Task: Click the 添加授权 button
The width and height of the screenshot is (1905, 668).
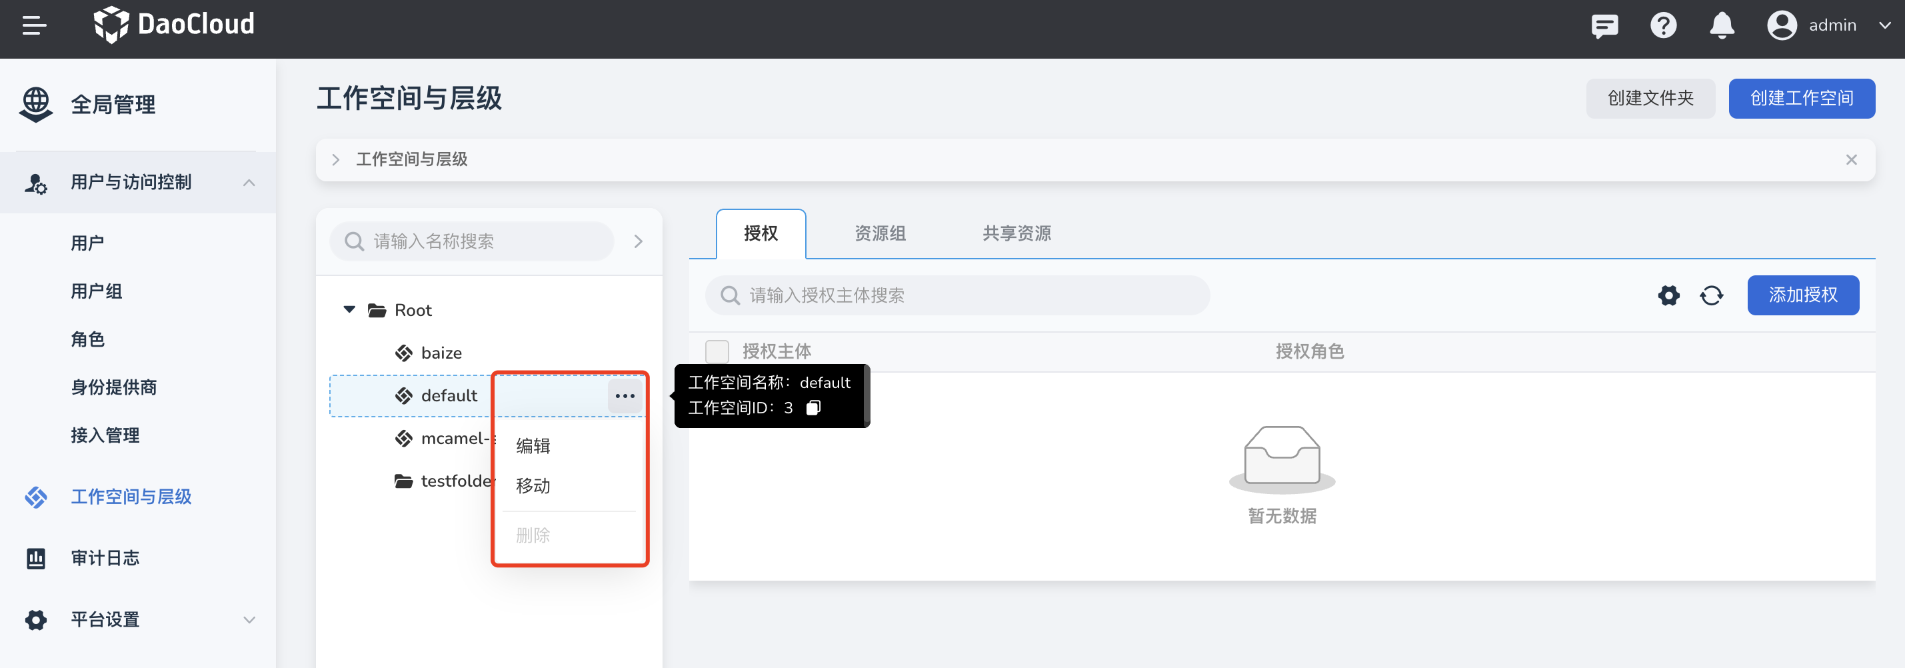Action: 1802,296
